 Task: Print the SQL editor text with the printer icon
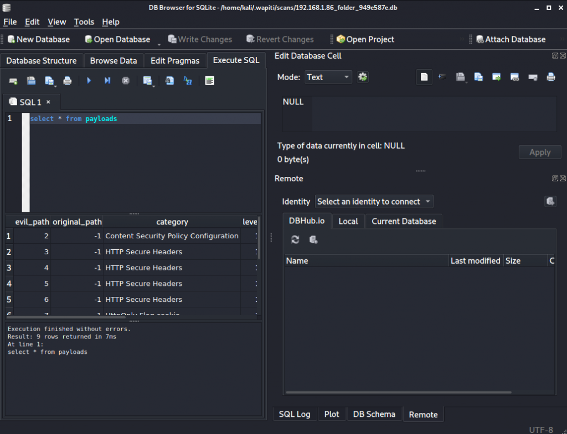pos(67,81)
